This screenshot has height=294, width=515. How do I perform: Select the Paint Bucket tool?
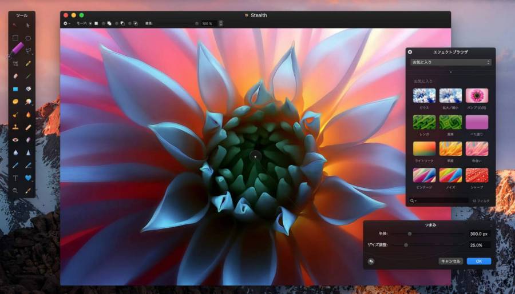[x=28, y=89]
